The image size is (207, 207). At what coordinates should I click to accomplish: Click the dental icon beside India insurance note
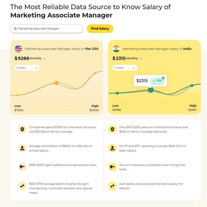pos(112,167)
